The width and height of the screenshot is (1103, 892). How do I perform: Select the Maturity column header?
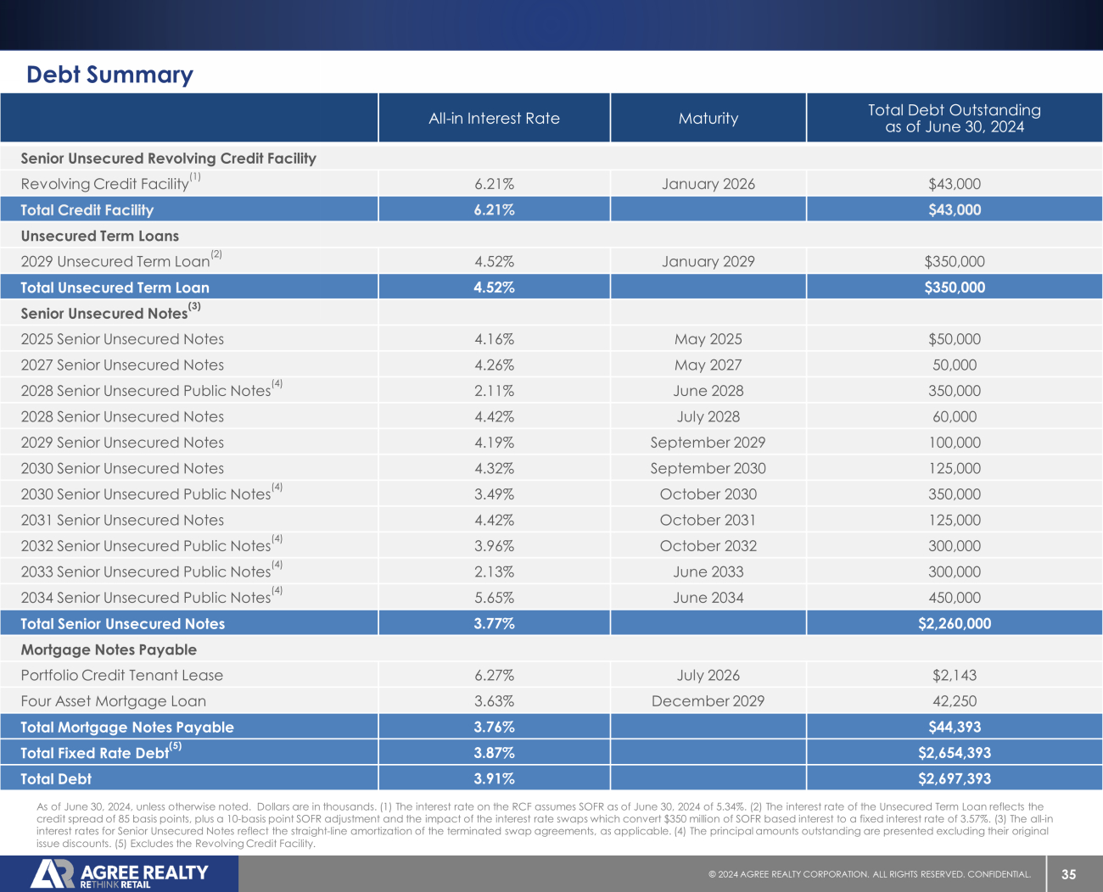tap(708, 119)
